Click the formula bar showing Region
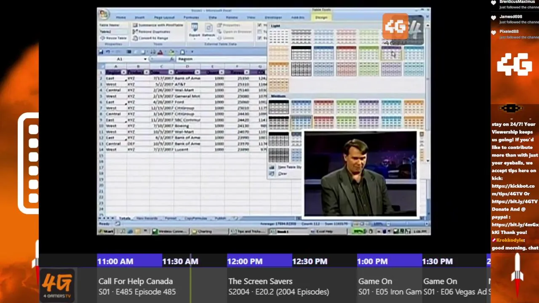This screenshot has height=303, width=539. tap(221, 59)
